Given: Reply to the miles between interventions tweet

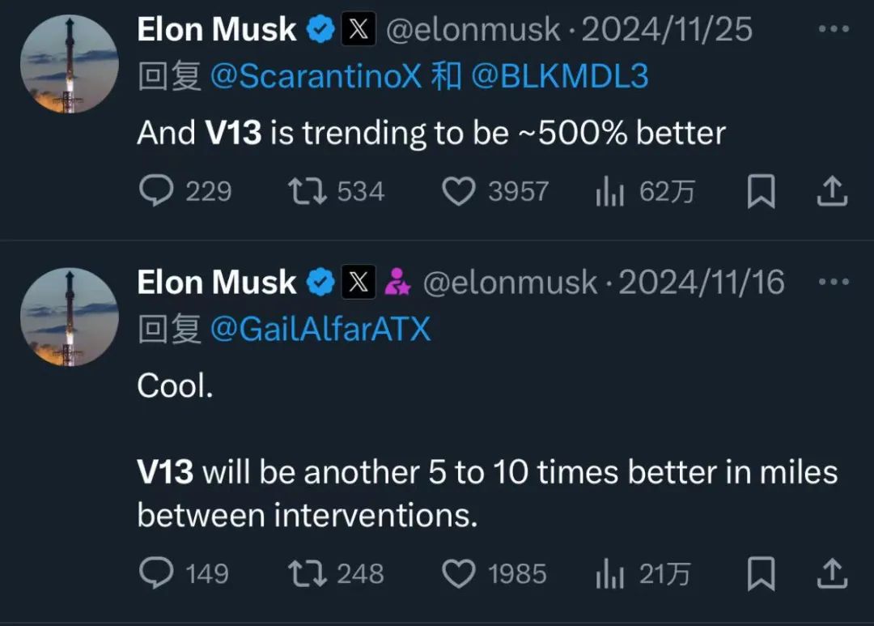Looking at the screenshot, I should pos(156,573).
